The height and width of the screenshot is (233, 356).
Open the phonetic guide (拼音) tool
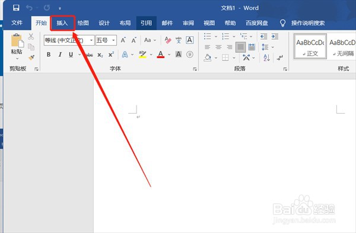click(x=179, y=40)
